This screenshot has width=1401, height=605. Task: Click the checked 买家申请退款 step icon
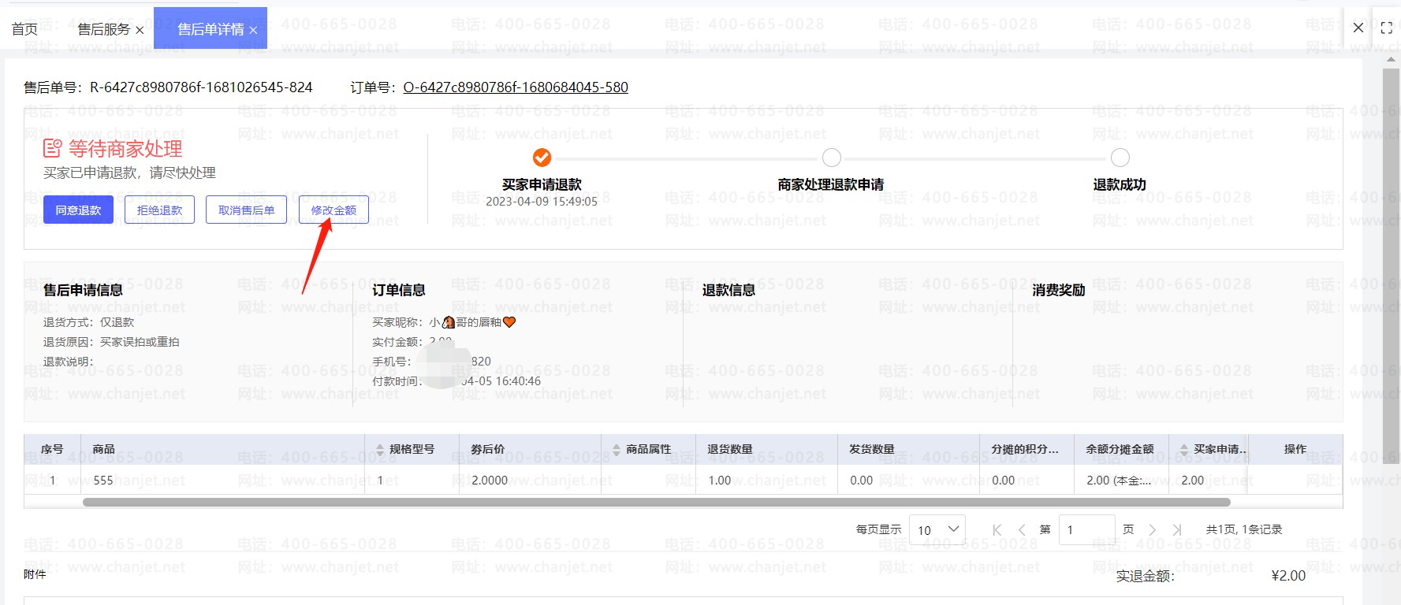pos(542,158)
